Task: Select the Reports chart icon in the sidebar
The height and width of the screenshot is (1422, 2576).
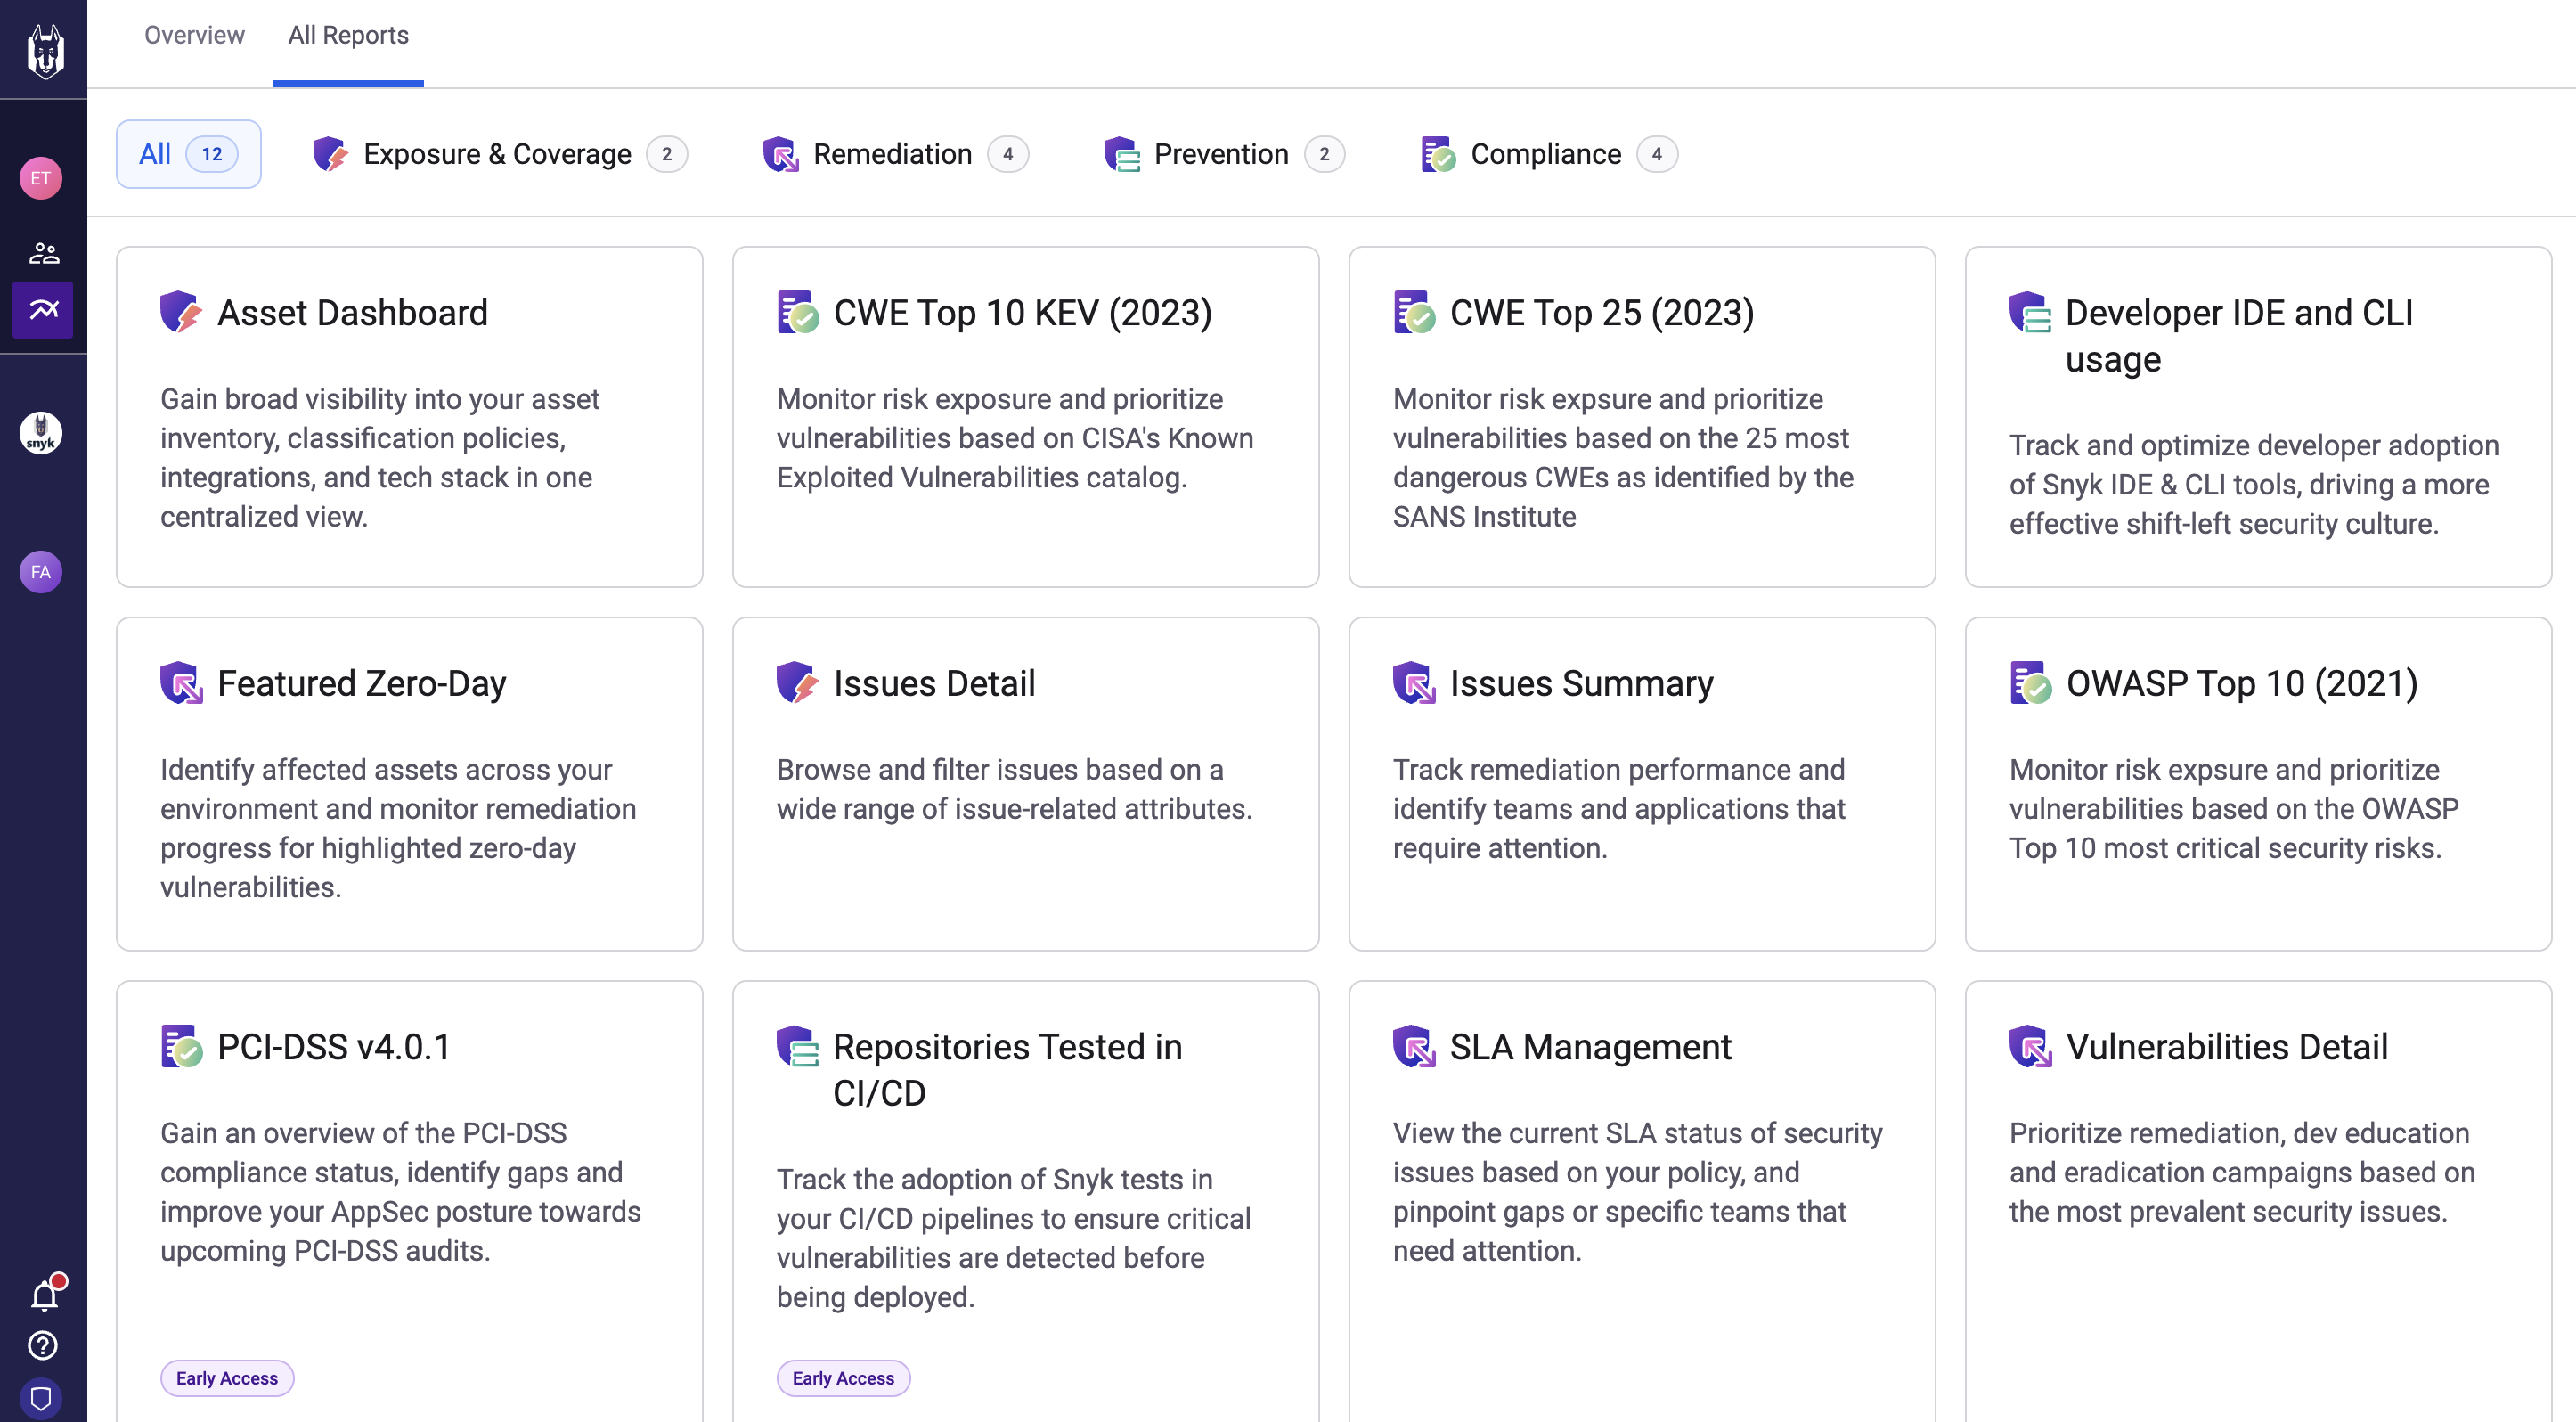Action: coord(43,309)
